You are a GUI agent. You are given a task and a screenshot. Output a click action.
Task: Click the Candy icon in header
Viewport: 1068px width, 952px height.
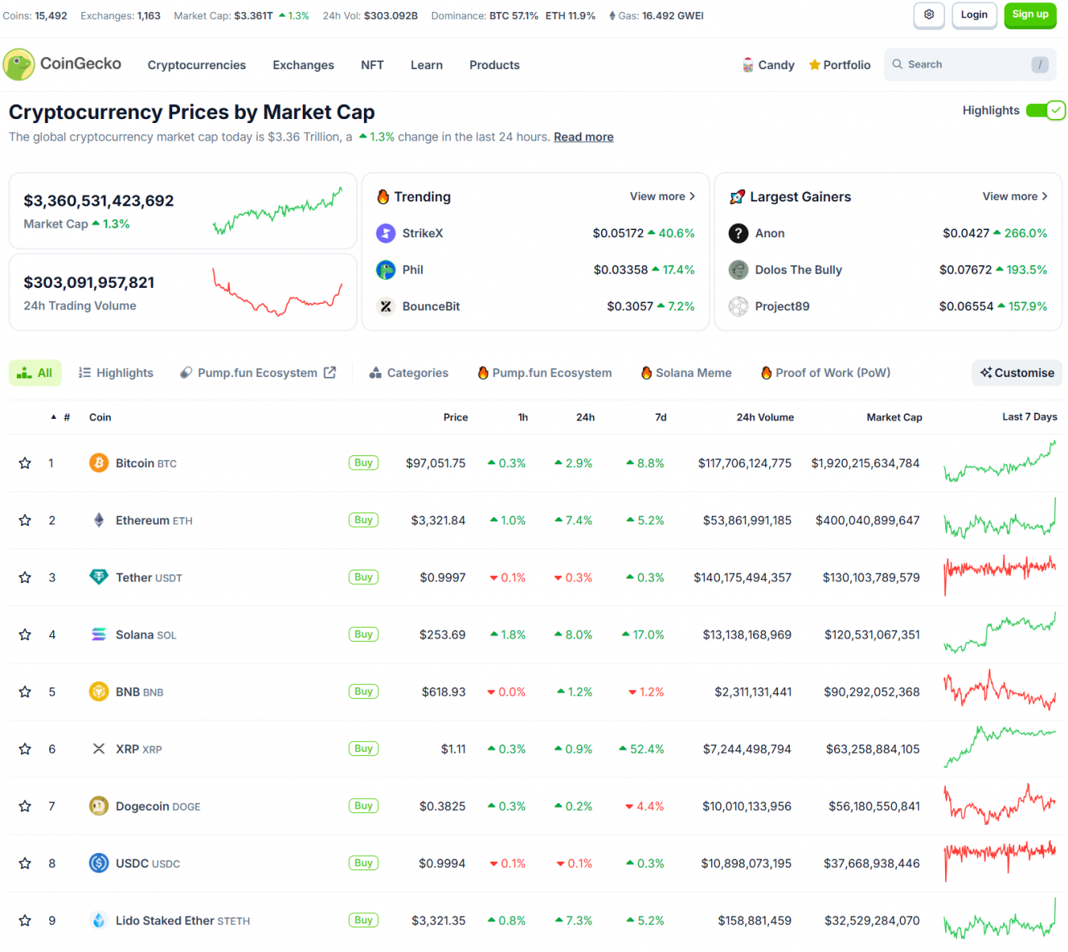748,65
